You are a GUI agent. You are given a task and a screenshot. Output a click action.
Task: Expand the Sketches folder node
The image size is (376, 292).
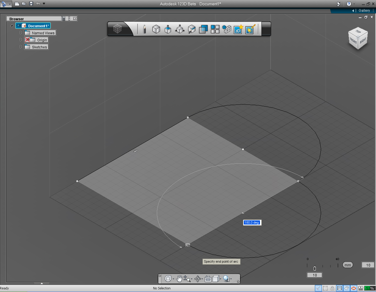click(x=21, y=47)
